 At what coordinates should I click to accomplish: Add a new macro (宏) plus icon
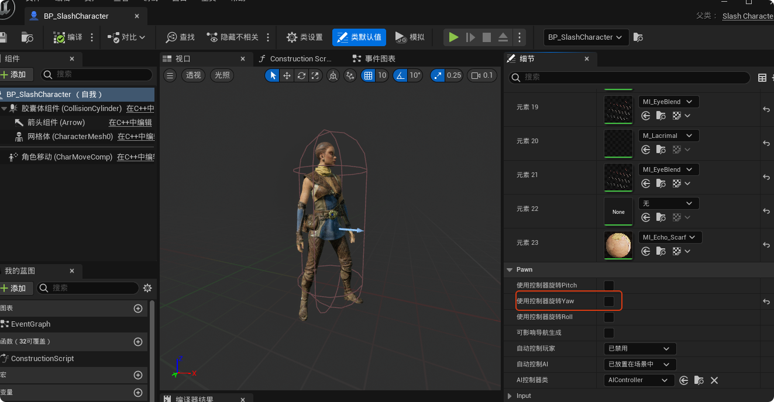[138, 375]
